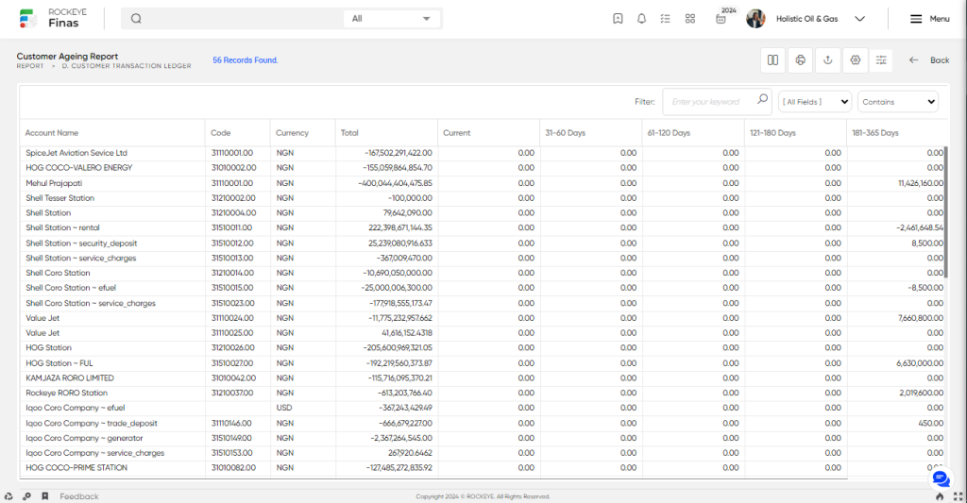The image size is (967, 503).
Task: Open the hamburger Menu
Action: (x=929, y=19)
